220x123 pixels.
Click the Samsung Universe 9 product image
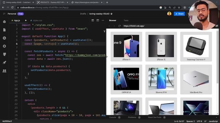[196, 46]
